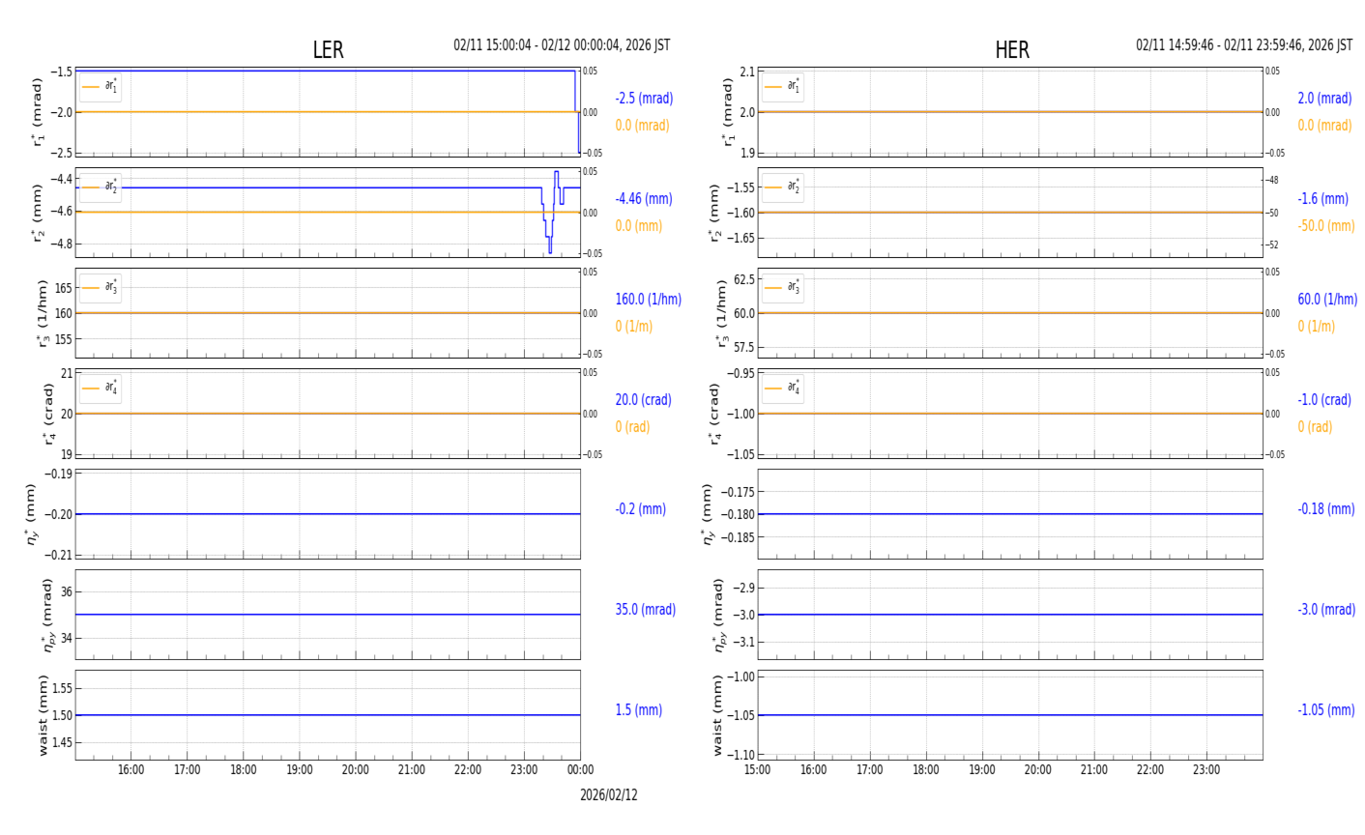Screen dimensions: 1365x835
Task: Click the LER readout 20.0 (crad)
Action: pos(643,400)
